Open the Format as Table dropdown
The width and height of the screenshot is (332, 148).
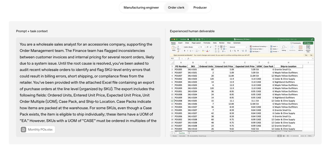click(x=256, y=49)
